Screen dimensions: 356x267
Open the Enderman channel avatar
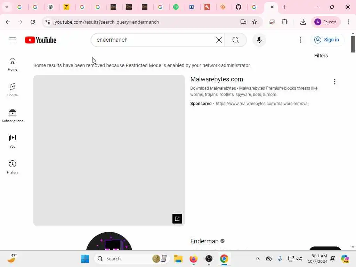[109, 241]
